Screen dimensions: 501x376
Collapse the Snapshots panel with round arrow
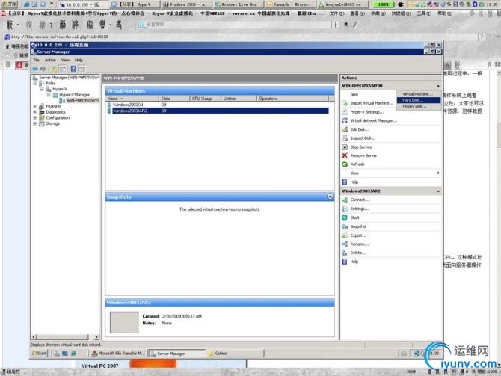330,197
